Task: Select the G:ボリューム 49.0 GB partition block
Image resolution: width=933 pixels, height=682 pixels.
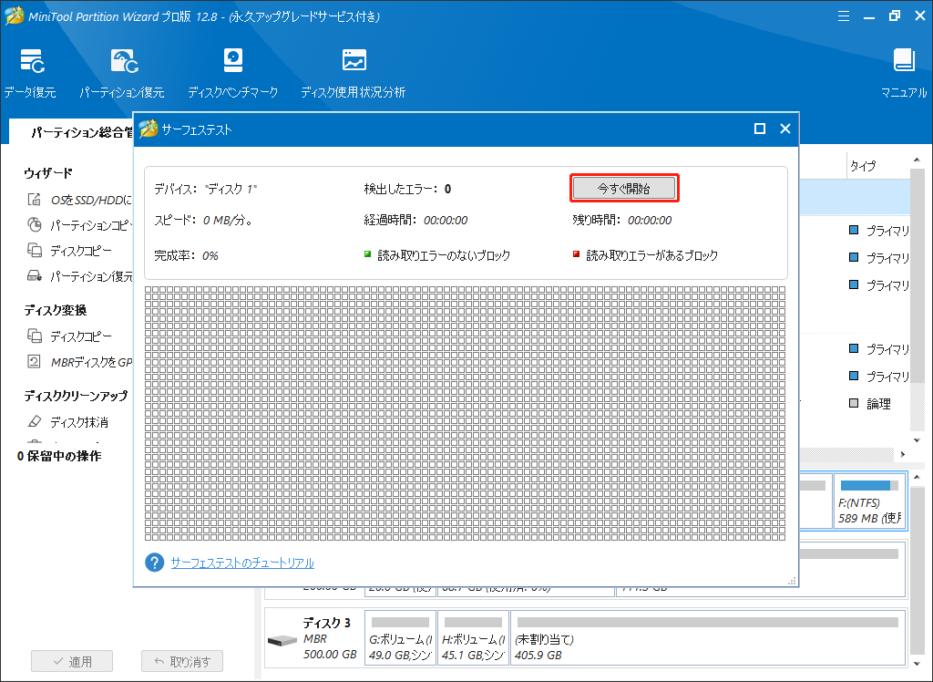Action: pyautogui.click(x=401, y=638)
